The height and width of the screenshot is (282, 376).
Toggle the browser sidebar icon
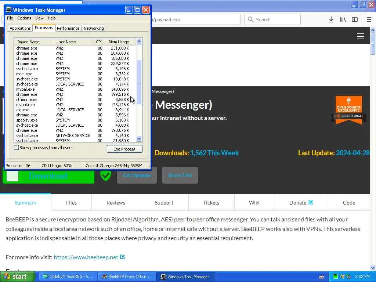[355, 20]
